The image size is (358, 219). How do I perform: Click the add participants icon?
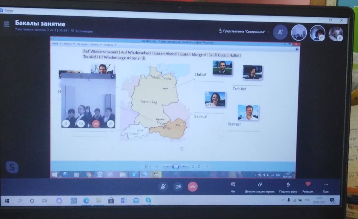tap(280, 32)
